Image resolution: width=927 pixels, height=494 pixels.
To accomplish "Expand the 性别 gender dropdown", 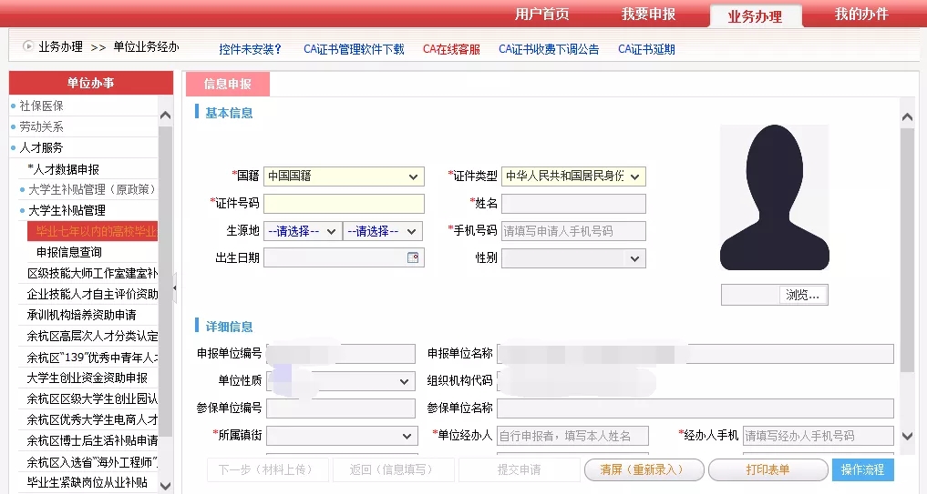I will [x=573, y=258].
